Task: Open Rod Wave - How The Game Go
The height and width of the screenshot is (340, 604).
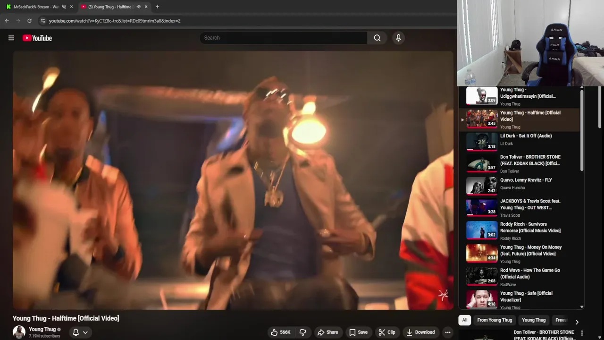Action: pos(519,277)
